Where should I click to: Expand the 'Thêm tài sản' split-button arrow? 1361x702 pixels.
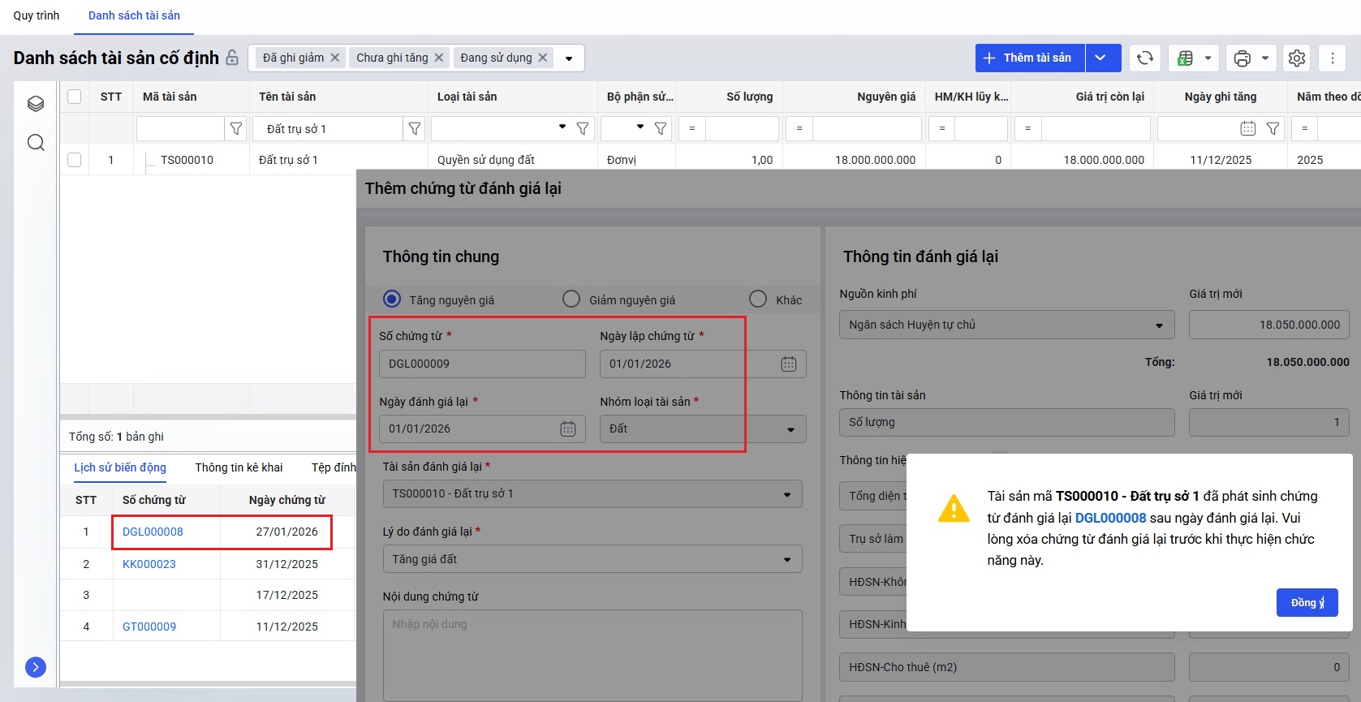[1100, 58]
